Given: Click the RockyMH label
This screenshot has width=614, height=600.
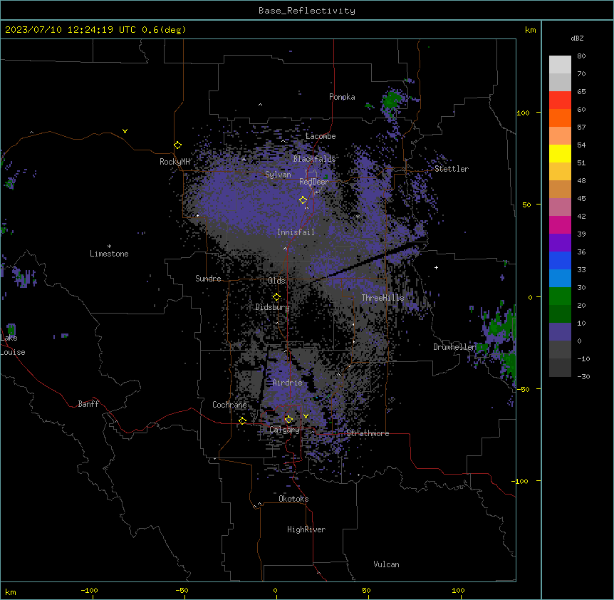Looking at the screenshot, I should point(175,162).
